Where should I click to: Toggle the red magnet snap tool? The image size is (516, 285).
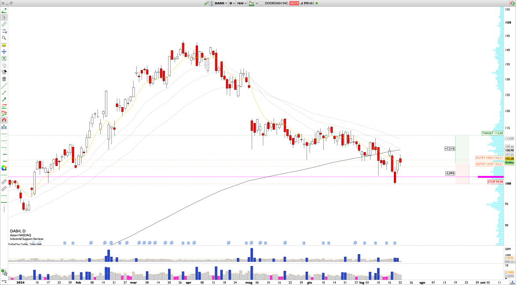pyautogui.click(x=4, y=120)
